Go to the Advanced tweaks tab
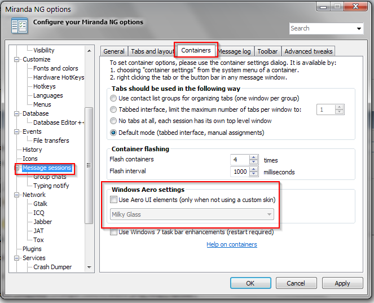Screen dimensions: 374x303 click(309, 51)
